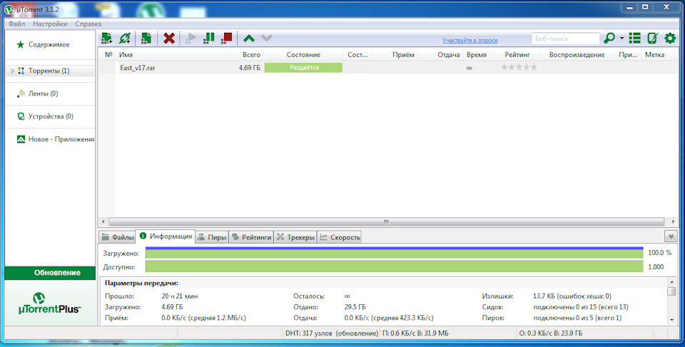Switch to the Пиры tab
Screen dimensions: 685x347
click(x=212, y=237)
